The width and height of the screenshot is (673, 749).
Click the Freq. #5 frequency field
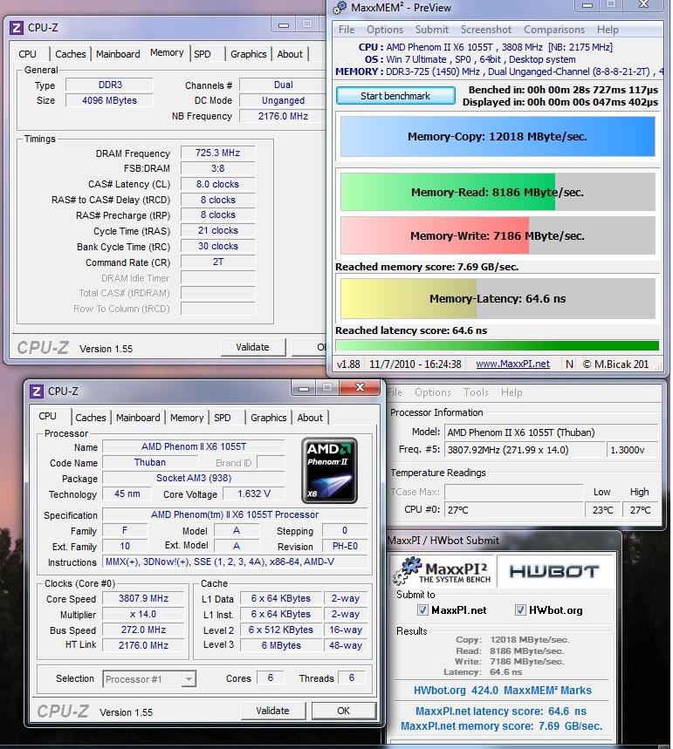coord(525,450)
